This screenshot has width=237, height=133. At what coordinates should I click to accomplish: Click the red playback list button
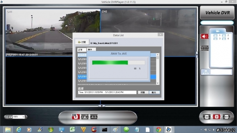(76, 117)
